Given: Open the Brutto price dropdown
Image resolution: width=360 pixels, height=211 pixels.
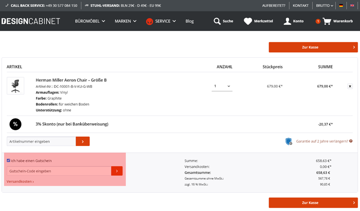Looking at the screenshot, I should coord(324,5).
